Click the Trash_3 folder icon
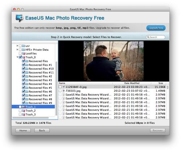Image resolution: width=181 pixels, height=151 pixels. [x=24, y=115]
